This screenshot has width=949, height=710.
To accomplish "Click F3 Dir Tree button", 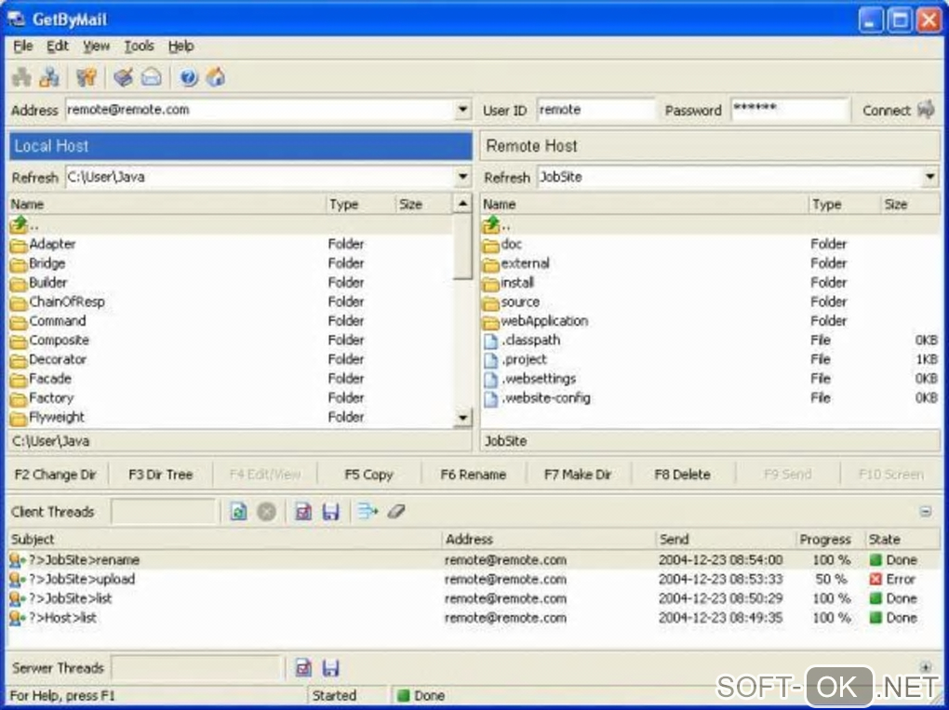I will [x=160, y=475].
